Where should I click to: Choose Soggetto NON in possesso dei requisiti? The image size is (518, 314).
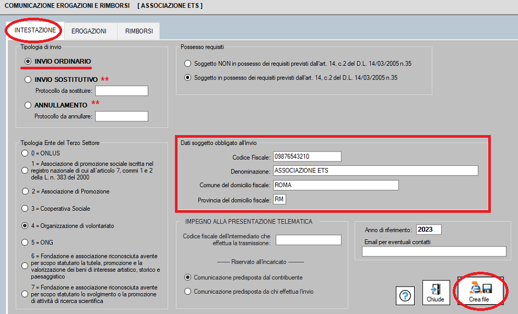[x=188, y=63]
